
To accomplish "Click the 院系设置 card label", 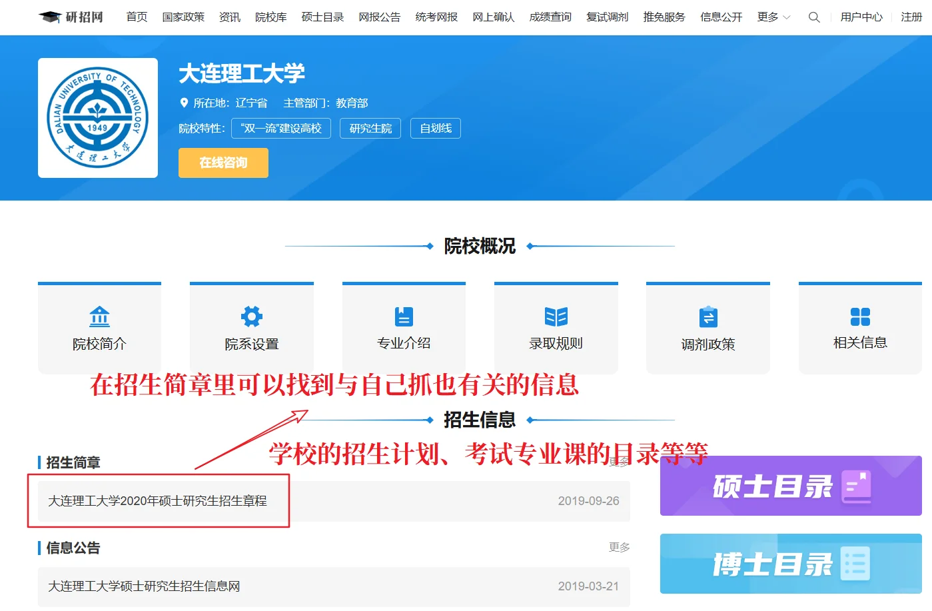I will point(252,344).
